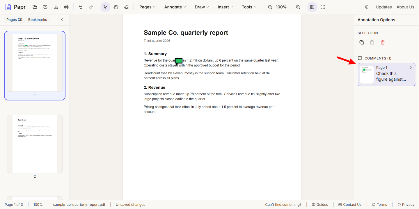The image size is (419, 209).
Task: Open the Contact Us footer link
Action: (x=350, y=205)
